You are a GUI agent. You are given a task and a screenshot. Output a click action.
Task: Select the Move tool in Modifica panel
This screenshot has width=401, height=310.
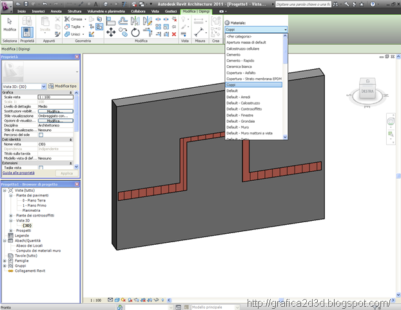[111, 32]
